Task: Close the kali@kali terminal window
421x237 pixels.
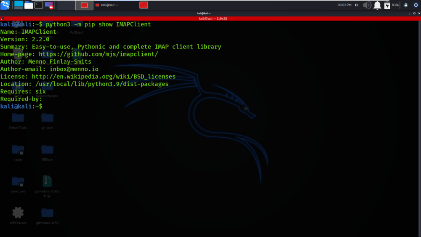Action: [419, 13]
